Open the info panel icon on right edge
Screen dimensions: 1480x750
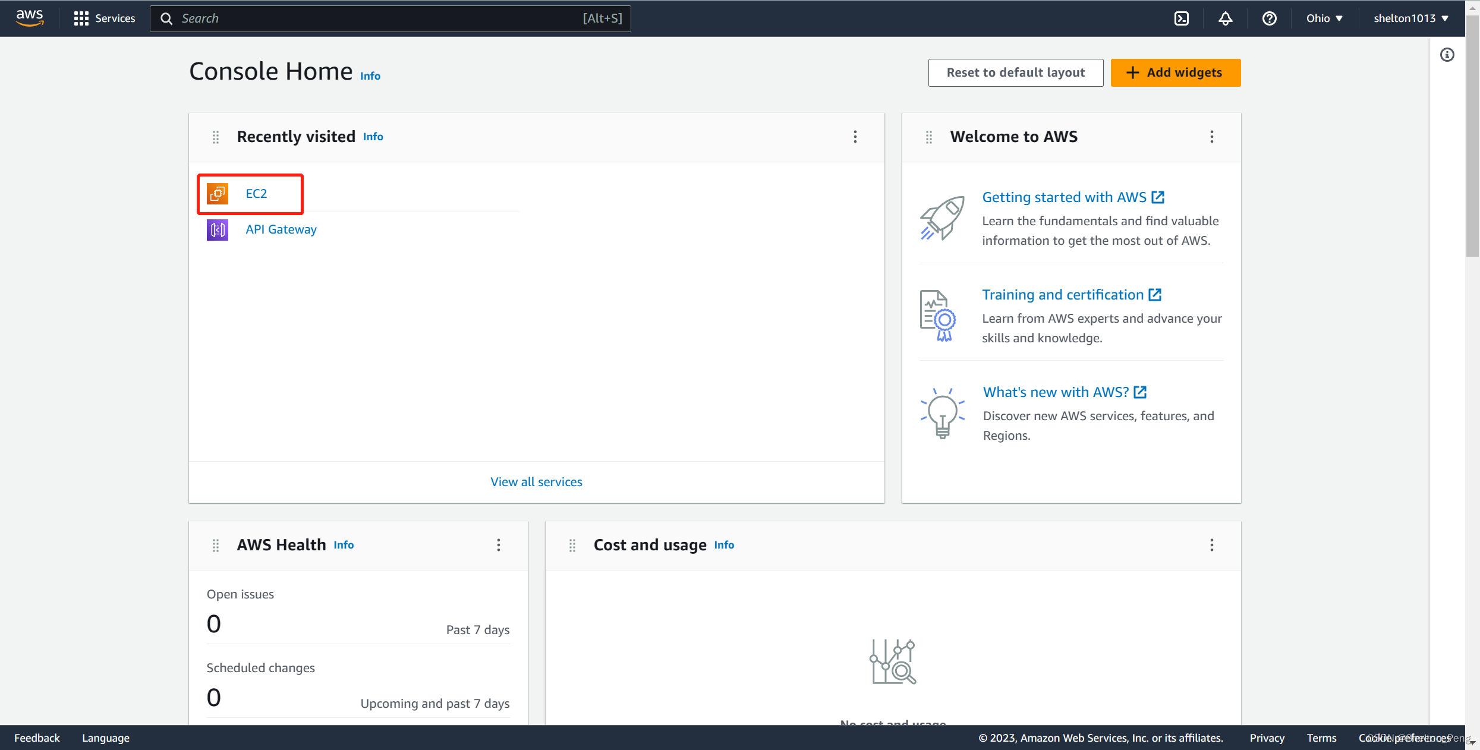pos(1448,55)
